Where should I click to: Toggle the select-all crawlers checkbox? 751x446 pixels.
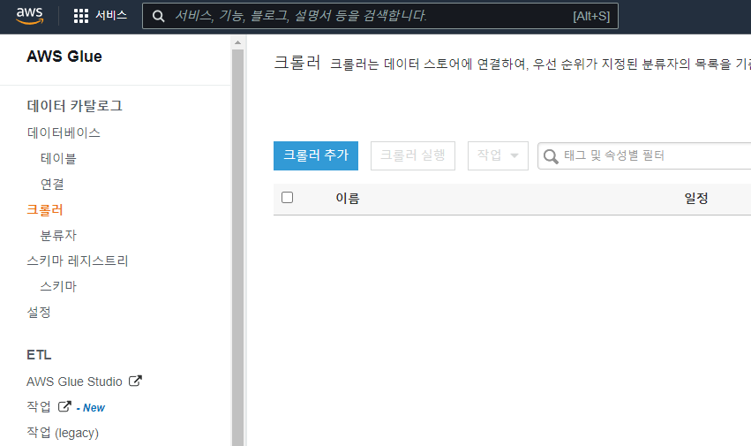[x=288, y=198]
